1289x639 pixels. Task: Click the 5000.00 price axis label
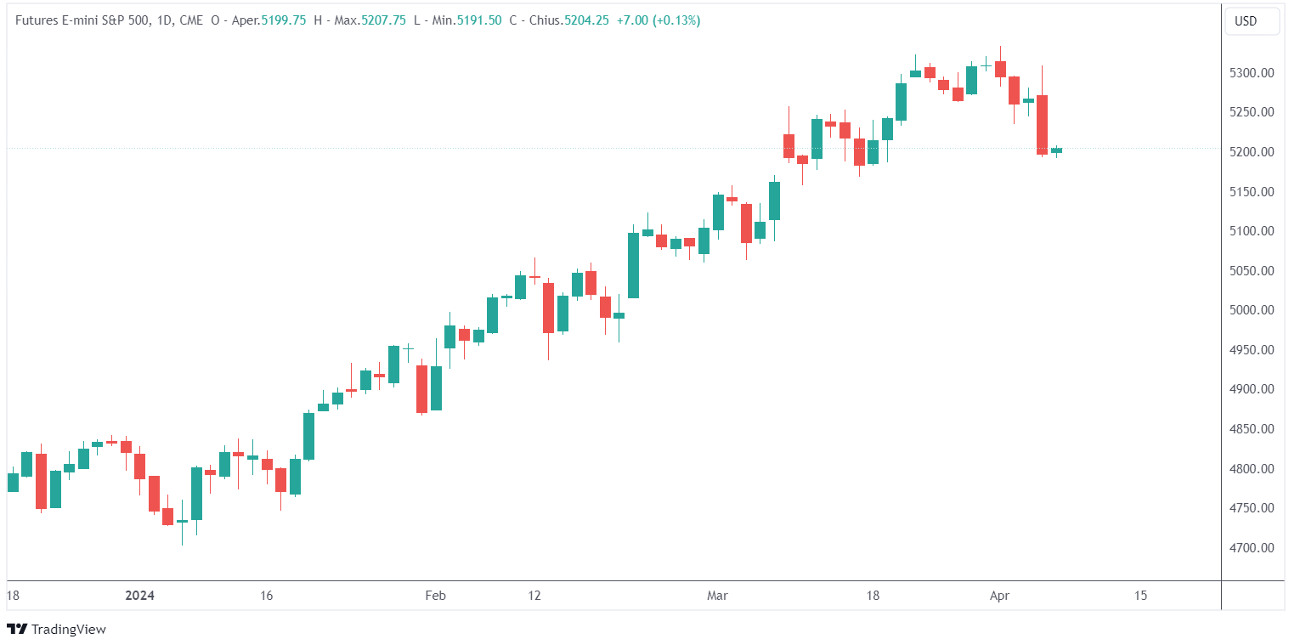click(x=1252, y=310)
